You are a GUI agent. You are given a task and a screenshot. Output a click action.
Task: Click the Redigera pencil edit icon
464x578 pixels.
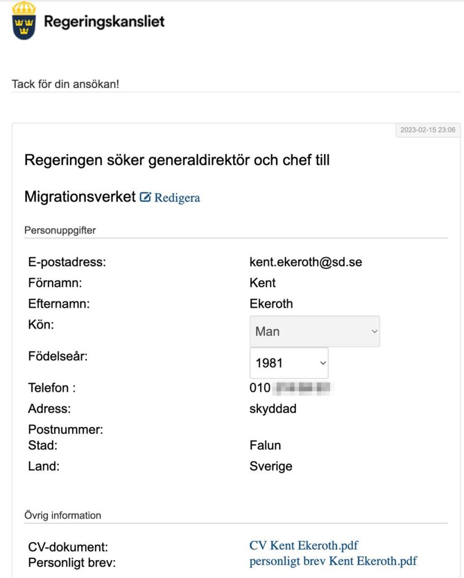pyautogui.click(x=146, y=197)
